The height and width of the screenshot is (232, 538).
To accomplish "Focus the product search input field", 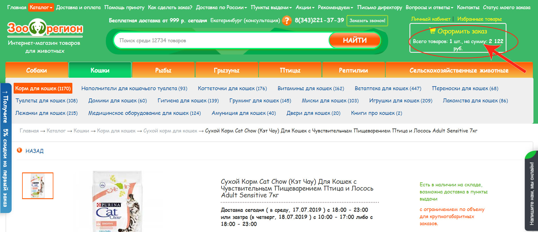I will point(221,40).
